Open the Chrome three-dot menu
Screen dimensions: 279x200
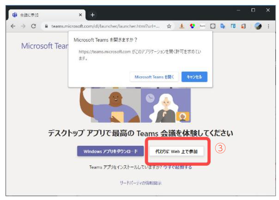(x=268, y=26)
